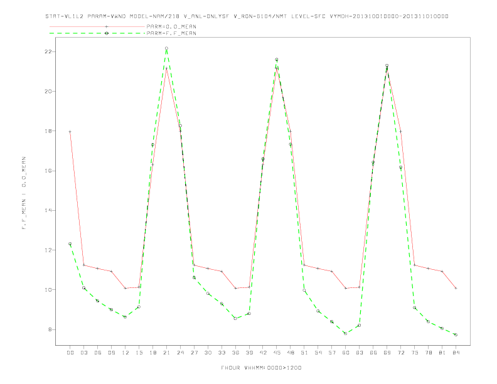This screenshot has width=497, height=384.
Task: Click x-axis tick label 27
Action: [194, 353]
